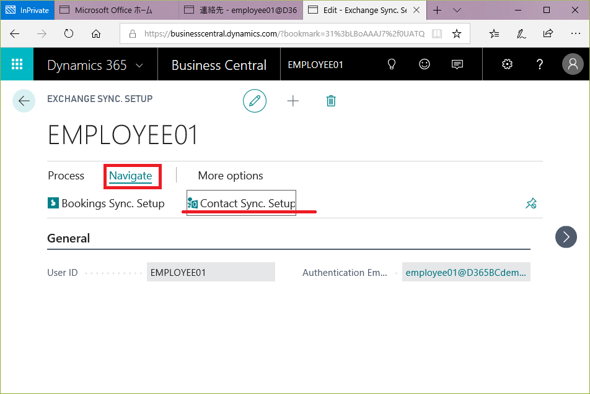Switch to 連絡先 employee01 tab
590x394 pixels.
[x=241, y=10]
